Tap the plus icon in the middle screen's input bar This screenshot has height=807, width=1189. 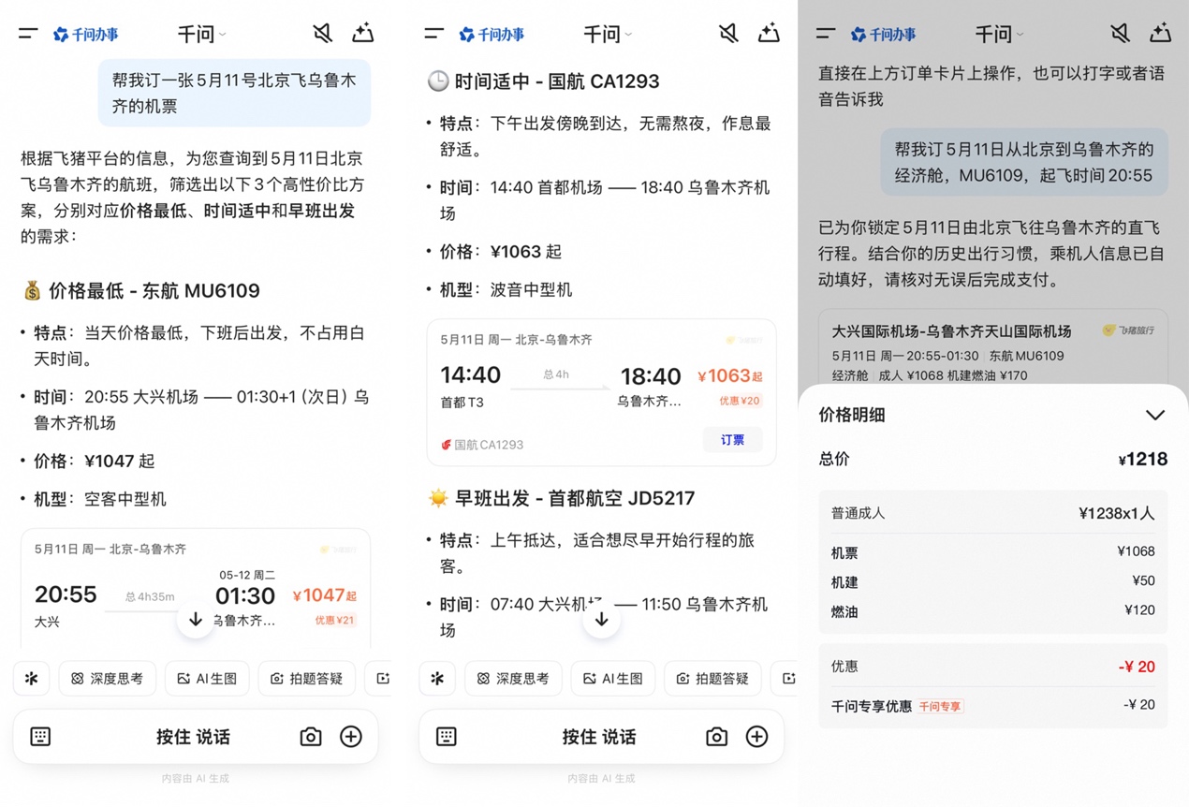pyautogui.click(x=756, y=737)
